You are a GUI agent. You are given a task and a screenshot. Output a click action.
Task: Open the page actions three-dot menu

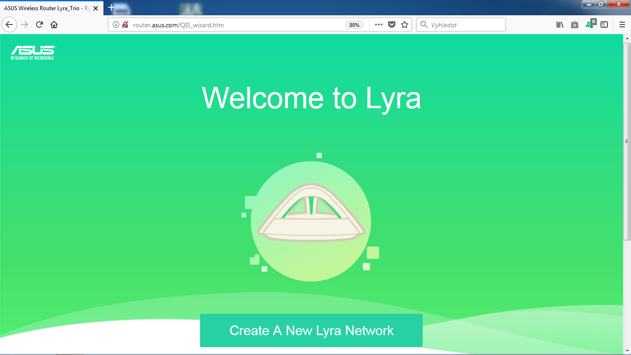point(379,24)
